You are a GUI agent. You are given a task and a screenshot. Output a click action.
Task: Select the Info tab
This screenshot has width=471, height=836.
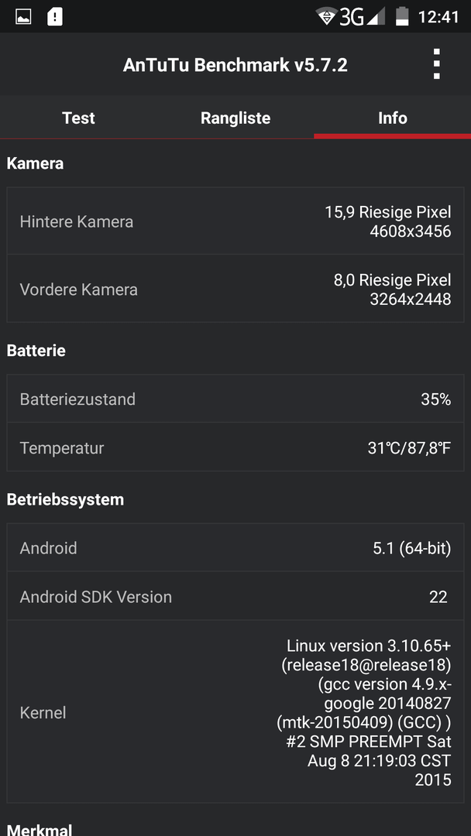point(393,118)
